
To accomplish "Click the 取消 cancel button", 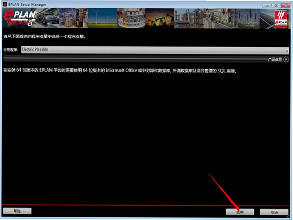I will point(274,212).
